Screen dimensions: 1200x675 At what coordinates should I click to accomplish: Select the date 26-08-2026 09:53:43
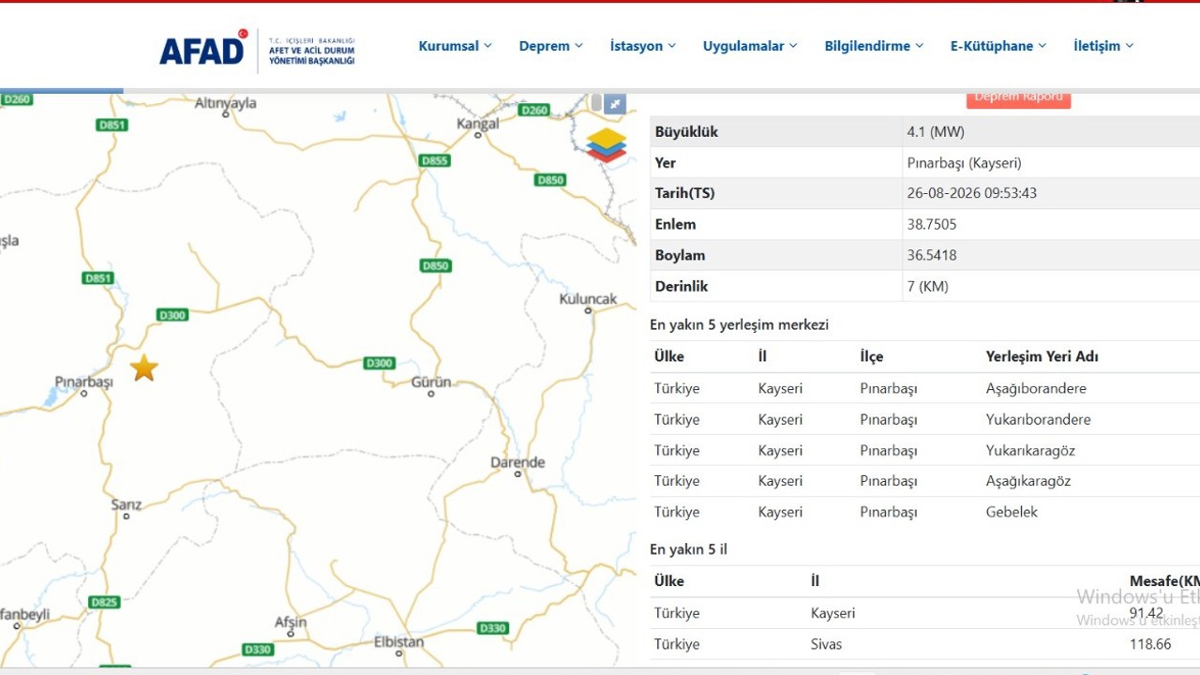[971, 194]
